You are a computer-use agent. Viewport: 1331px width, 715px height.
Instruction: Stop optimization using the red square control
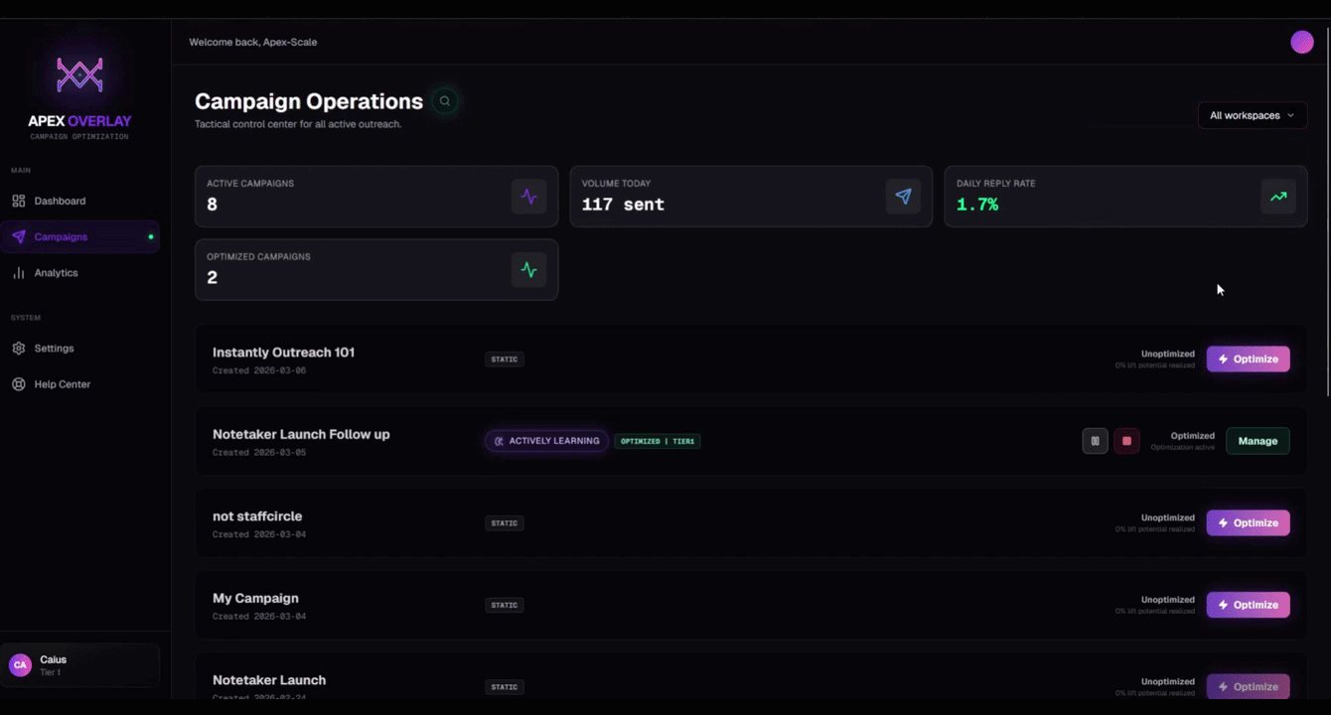[x=1126, y=440]
